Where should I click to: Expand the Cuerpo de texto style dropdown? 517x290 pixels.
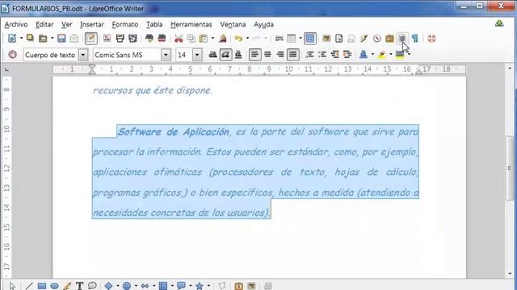83,55
